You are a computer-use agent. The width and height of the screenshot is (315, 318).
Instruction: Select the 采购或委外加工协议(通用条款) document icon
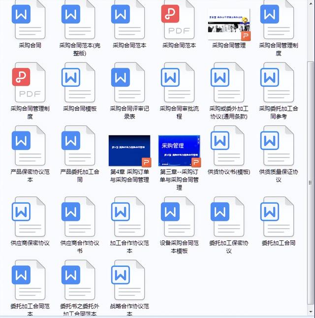tap(227, 82)
